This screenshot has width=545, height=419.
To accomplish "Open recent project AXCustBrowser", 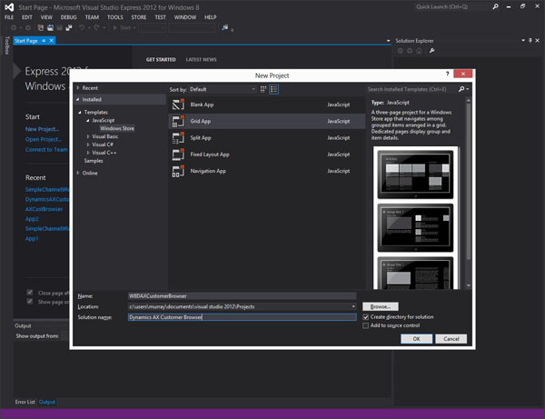I will (x=45, y=209).
